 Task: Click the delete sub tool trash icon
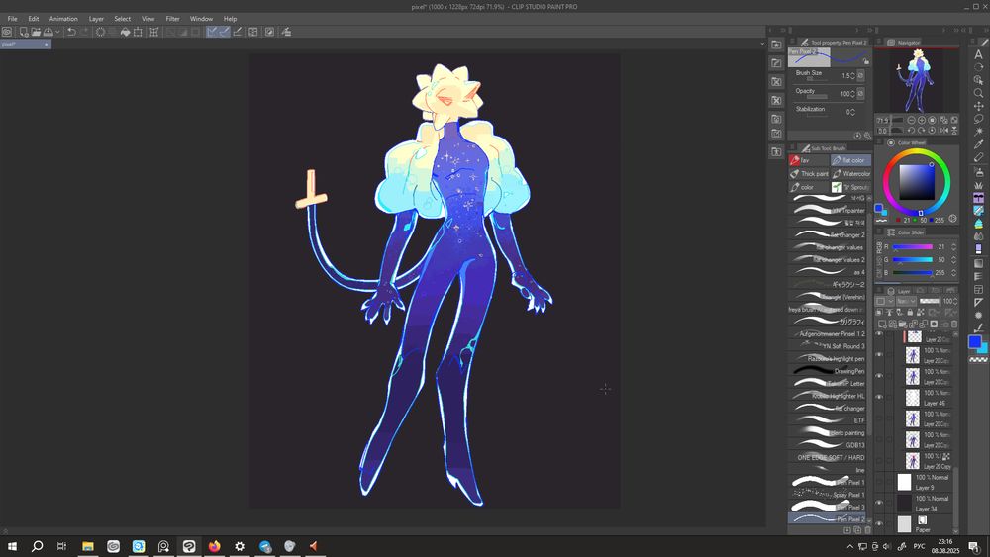[x=867, y=530]
